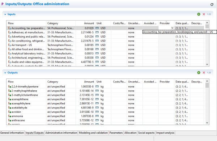Select 2-methylnaphthalene output flow
The image size is (217, 141).
[x=24, y=91]
